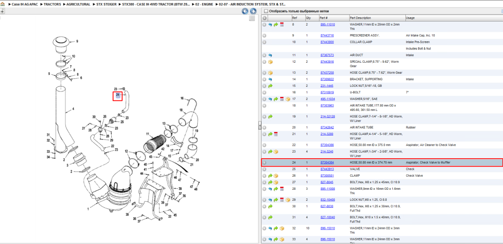Image resolution: width=503 pixels, height=244 pixels.
Task: Click the green forward arrow in Ref 19 row
Action: coord(270,116)
